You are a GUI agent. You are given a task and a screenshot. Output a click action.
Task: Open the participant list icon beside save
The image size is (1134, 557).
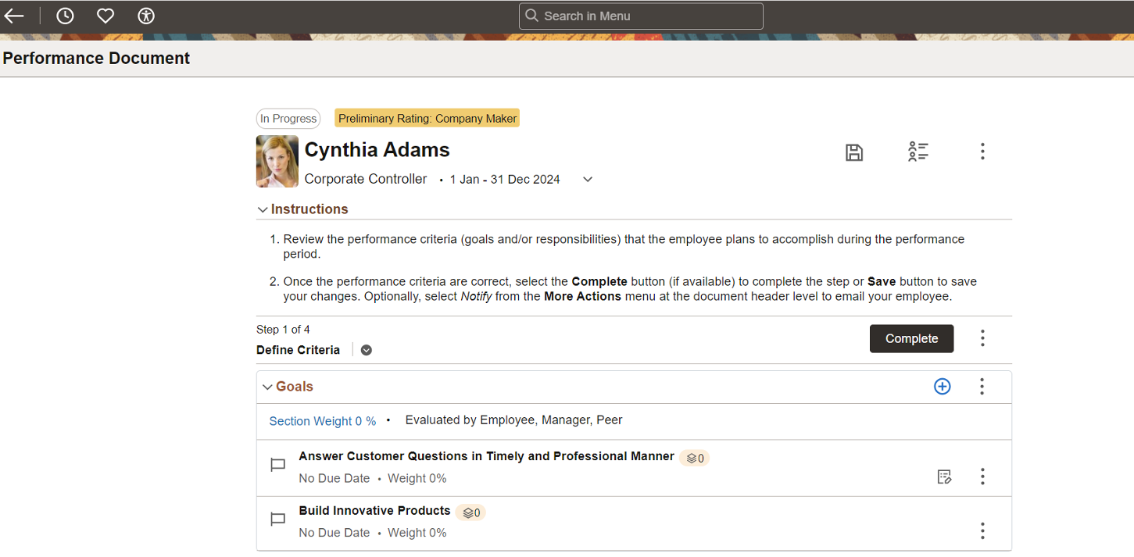coord(918,152)
